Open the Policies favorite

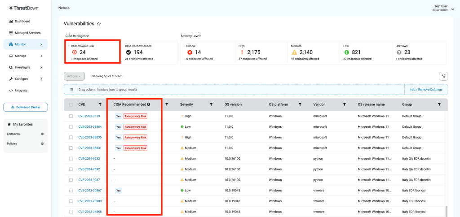point(12,144)
